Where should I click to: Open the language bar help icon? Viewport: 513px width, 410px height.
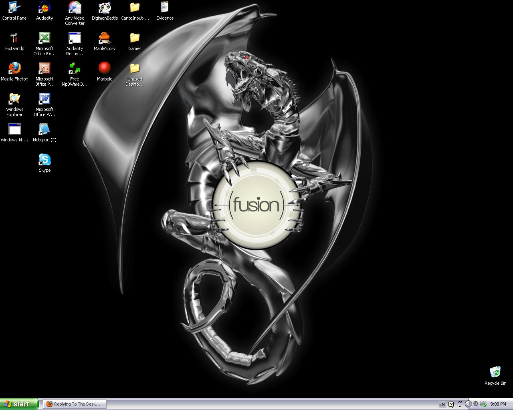click(451, 404)
